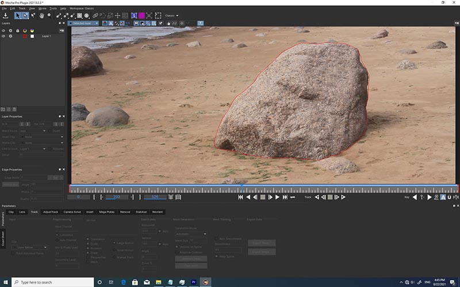Select the Move (cross arrows) tool

(x=117, y=15)
